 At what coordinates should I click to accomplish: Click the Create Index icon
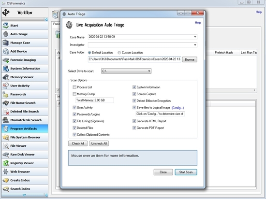[x=6, y=180]
